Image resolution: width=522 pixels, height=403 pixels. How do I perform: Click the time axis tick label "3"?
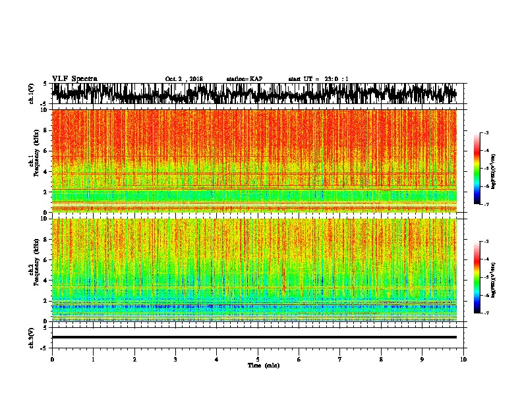pyautogui.click(x=175, y=360)
